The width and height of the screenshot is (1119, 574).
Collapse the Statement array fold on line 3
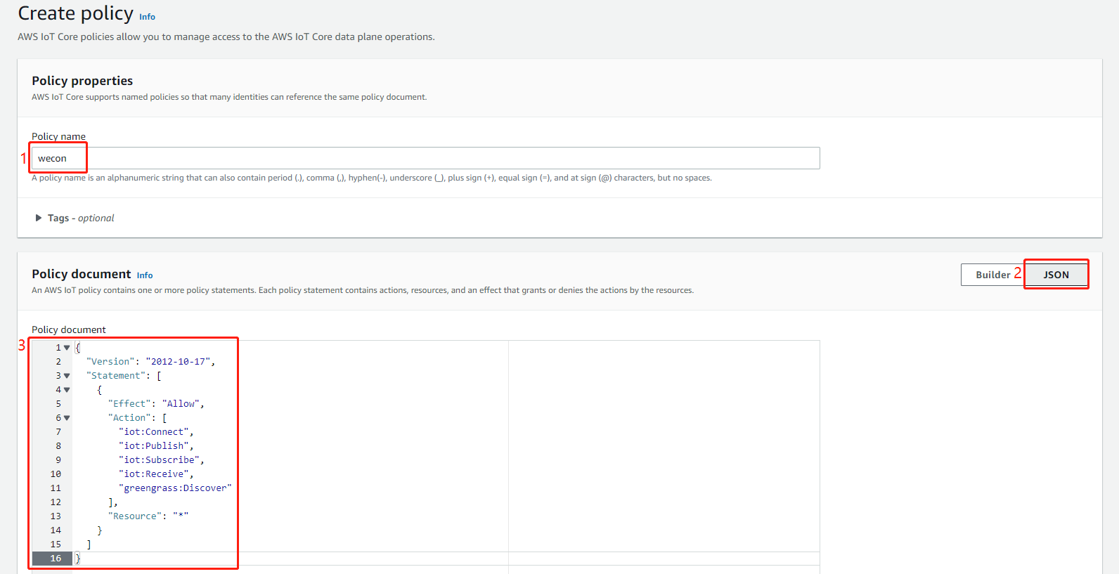(67, 376)
